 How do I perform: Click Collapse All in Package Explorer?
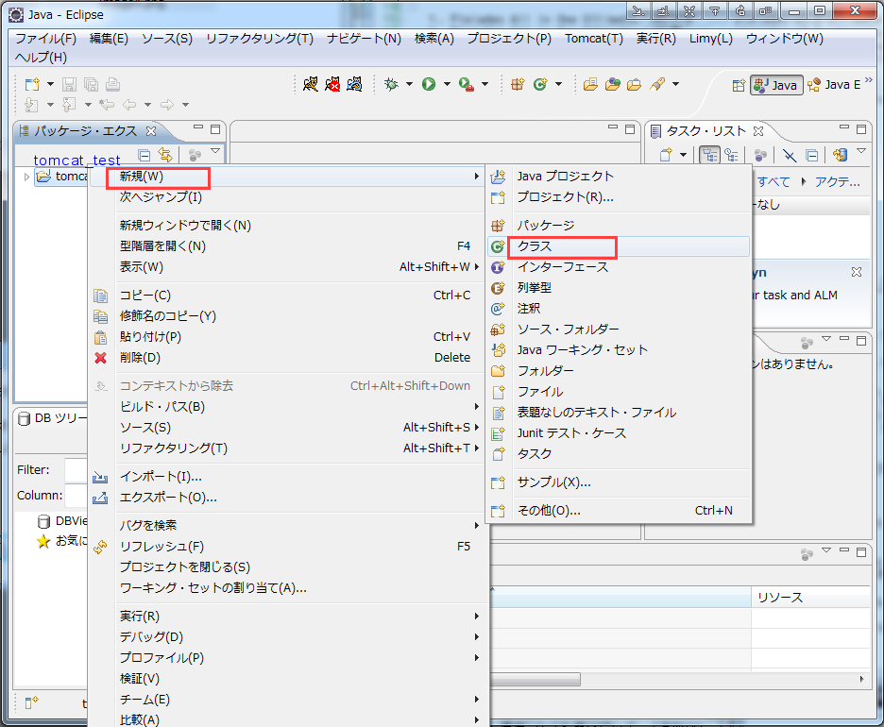144,156
